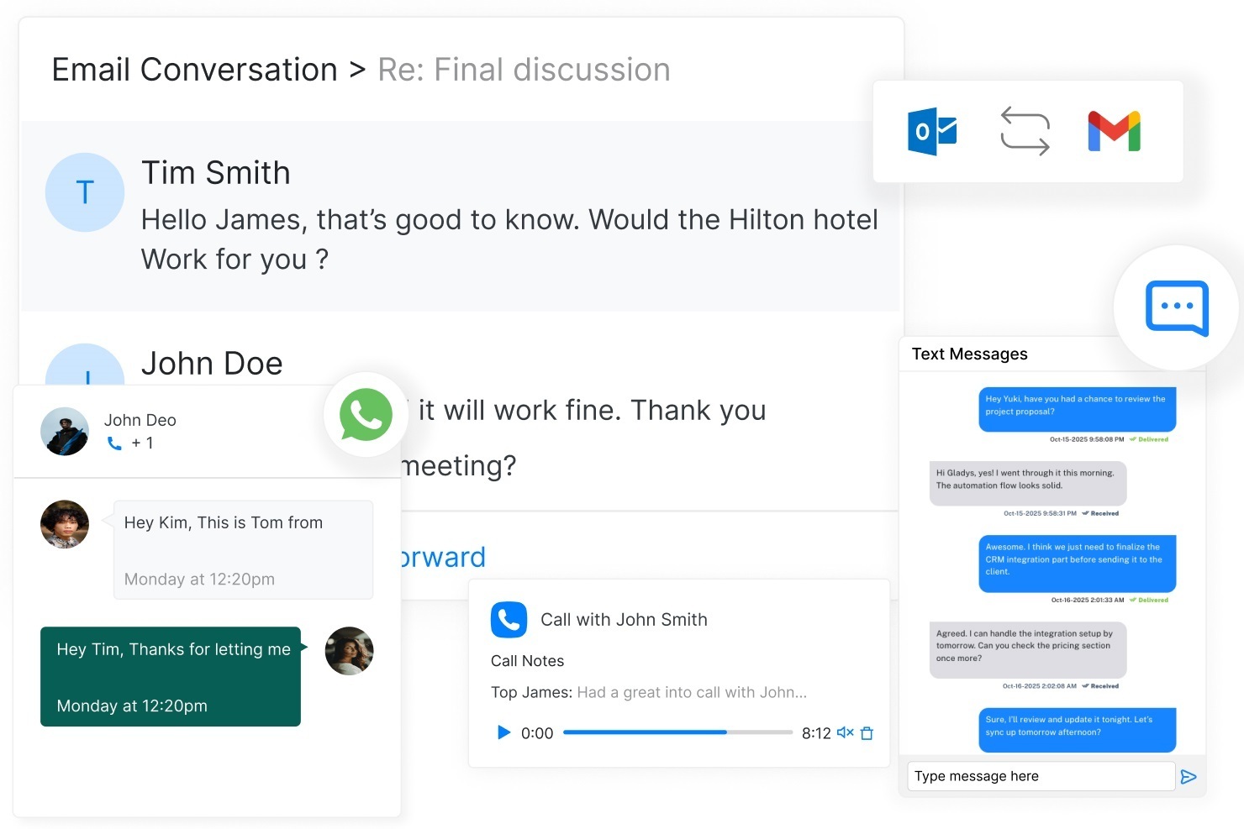The image size is (1244, 829).
Task: Send the text message with arrow icon
Action: point(1189,777)
